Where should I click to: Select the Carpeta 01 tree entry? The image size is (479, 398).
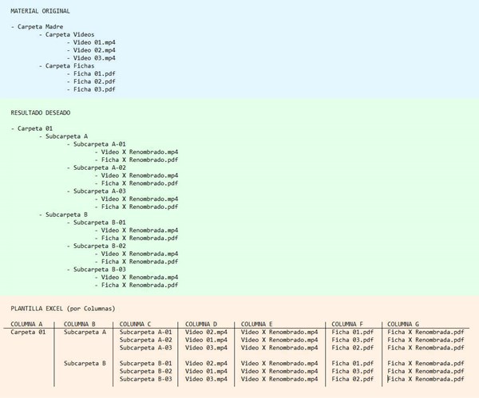tap(35, 128)
